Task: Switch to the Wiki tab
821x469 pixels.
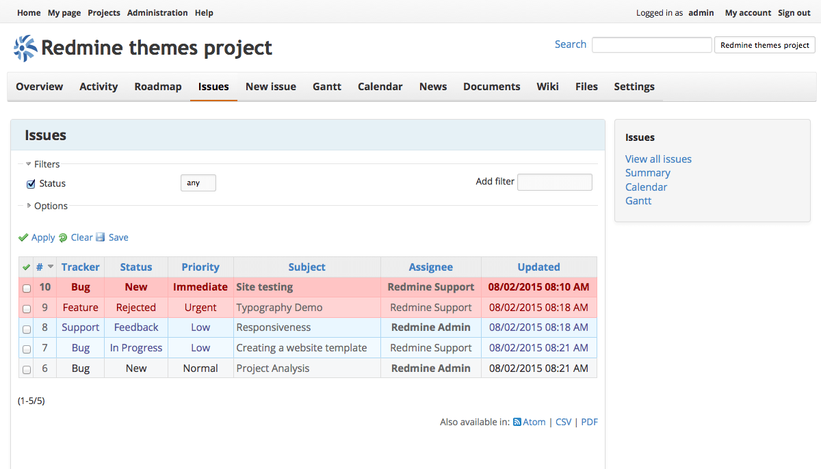Action: coord(547,87)
